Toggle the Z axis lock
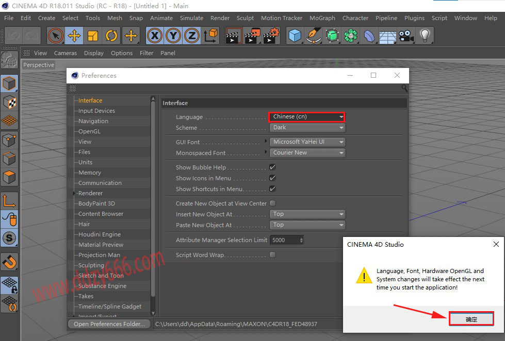Screen dimensions: 505x341 192,36
